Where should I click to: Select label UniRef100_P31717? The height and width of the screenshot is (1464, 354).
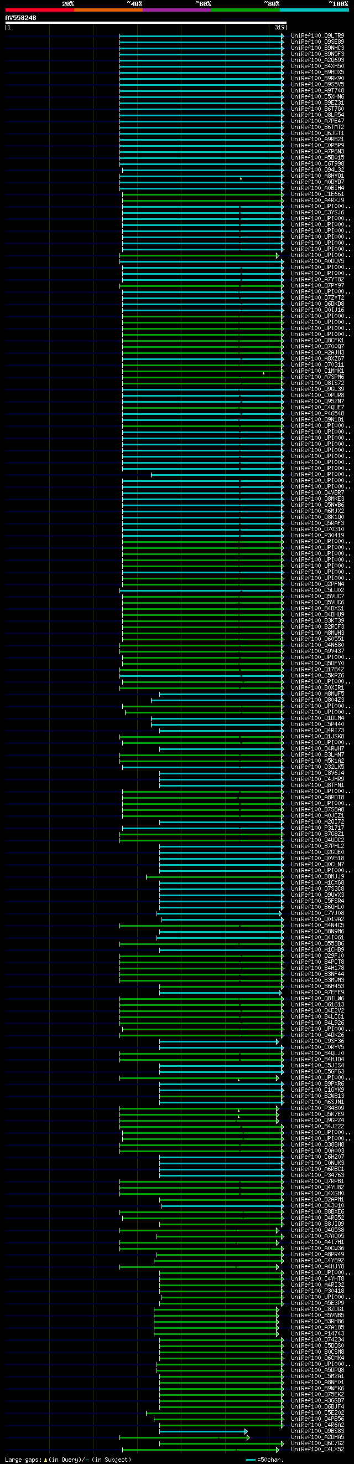(x=317, y=828)
